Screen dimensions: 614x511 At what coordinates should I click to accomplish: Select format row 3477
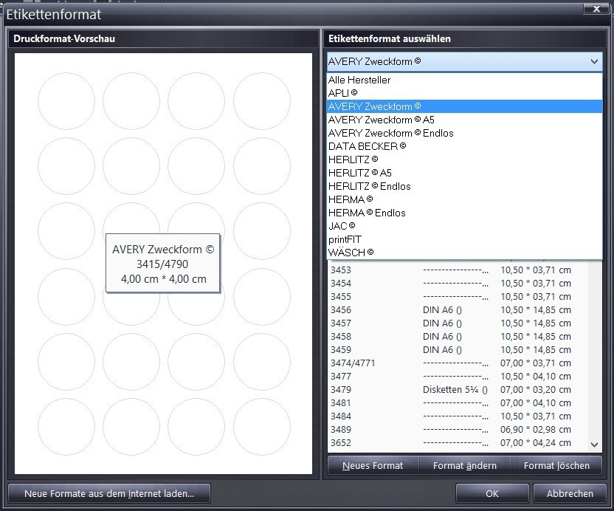[458, 377]
